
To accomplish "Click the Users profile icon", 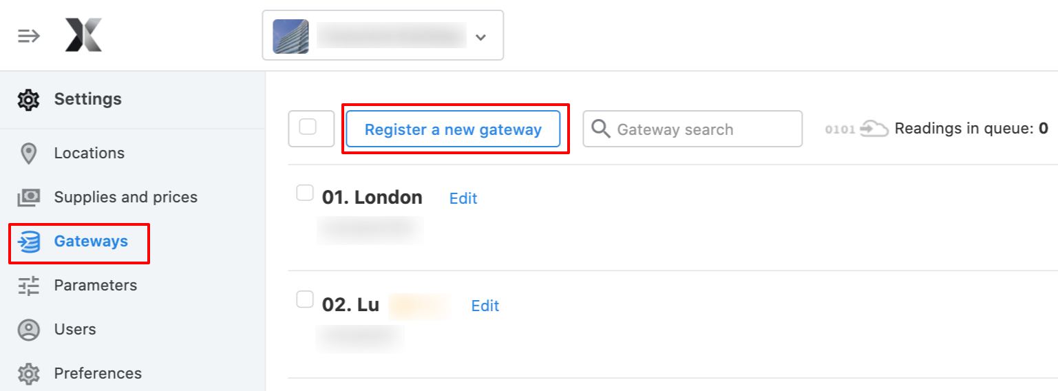I will (x=28, y=330).
